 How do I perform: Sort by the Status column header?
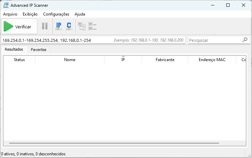click(19, 60)
